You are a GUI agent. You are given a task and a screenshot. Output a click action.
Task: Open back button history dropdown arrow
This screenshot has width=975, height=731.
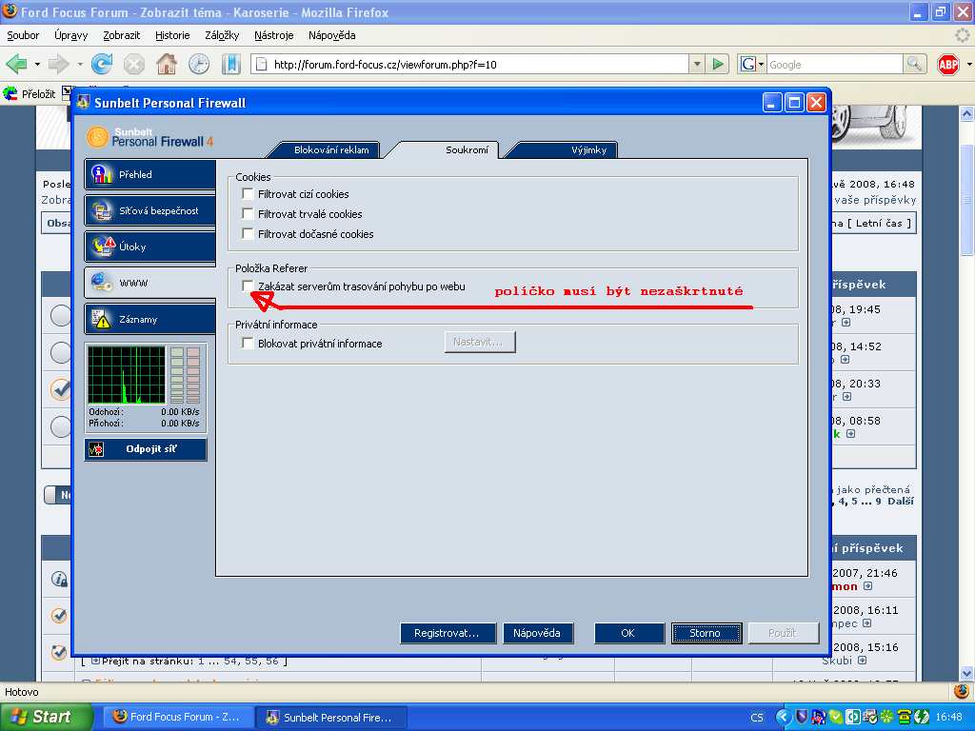(37, 64)
